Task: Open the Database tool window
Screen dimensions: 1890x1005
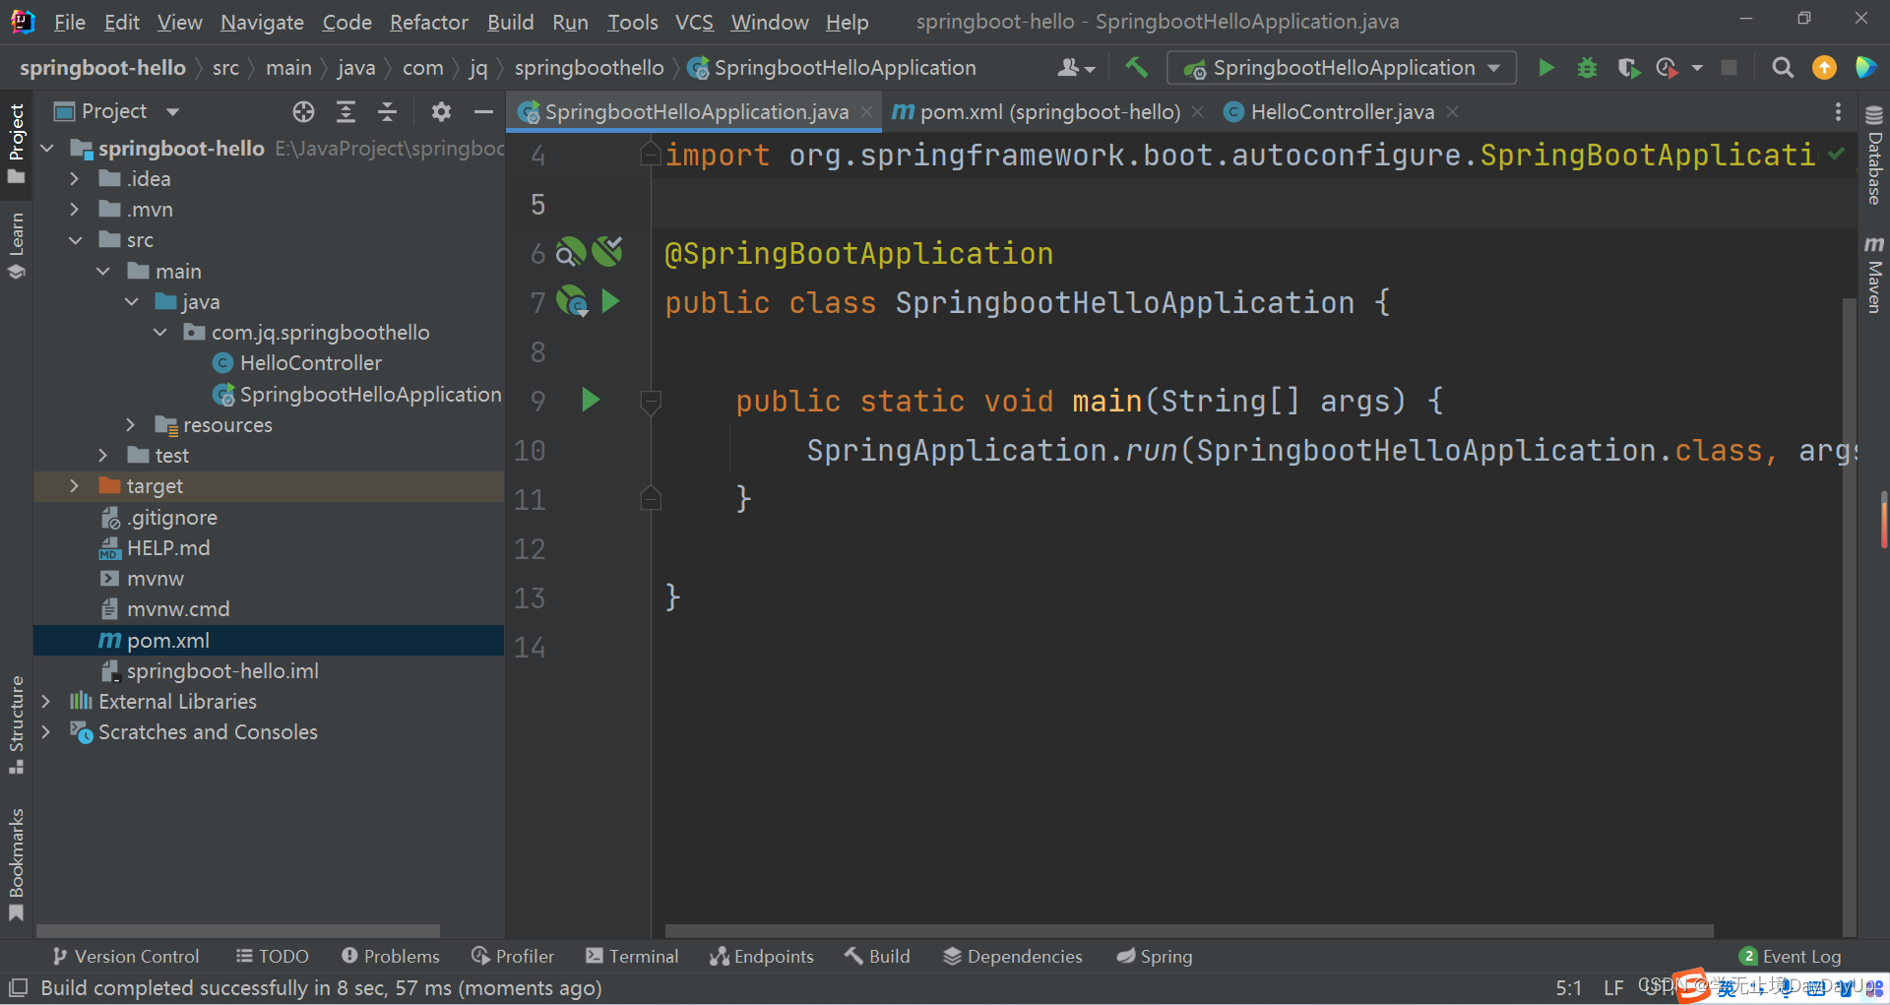Action: (1874, 156)
